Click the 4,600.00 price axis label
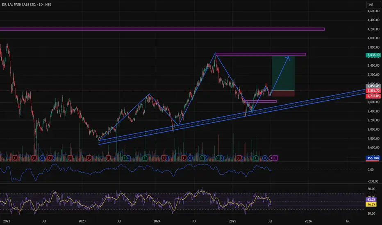 [x=373, y=11]
